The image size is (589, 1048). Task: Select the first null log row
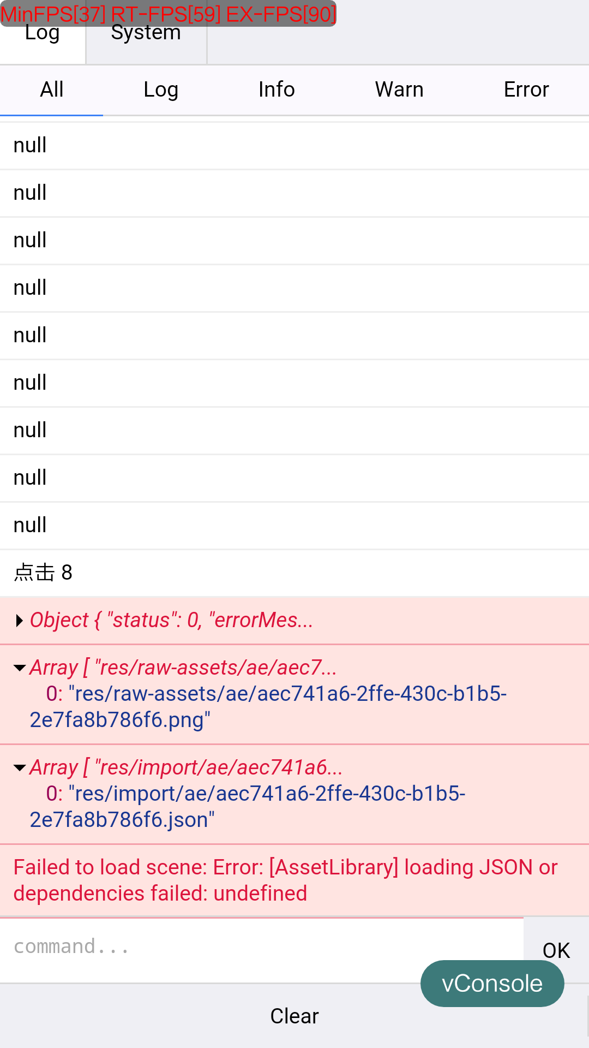pyautogui.click(x=294, y=146)
